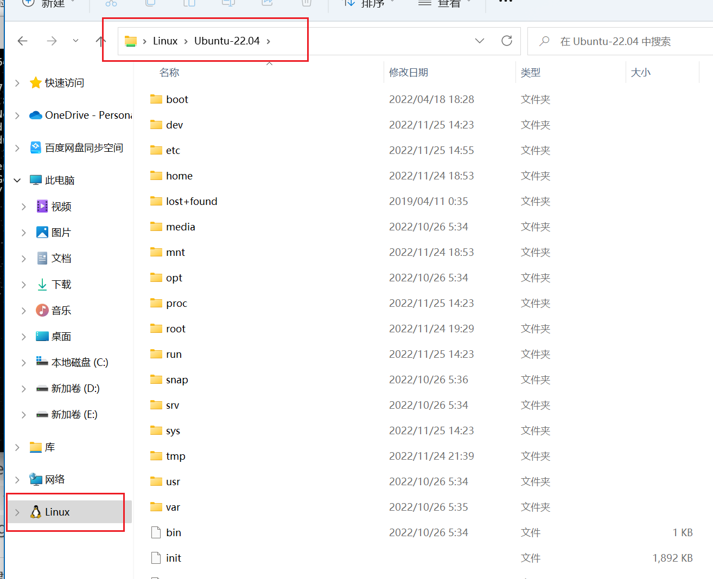Open the 排序 sort menu
This screenshot has height=579, width=713.
(369, 3)
